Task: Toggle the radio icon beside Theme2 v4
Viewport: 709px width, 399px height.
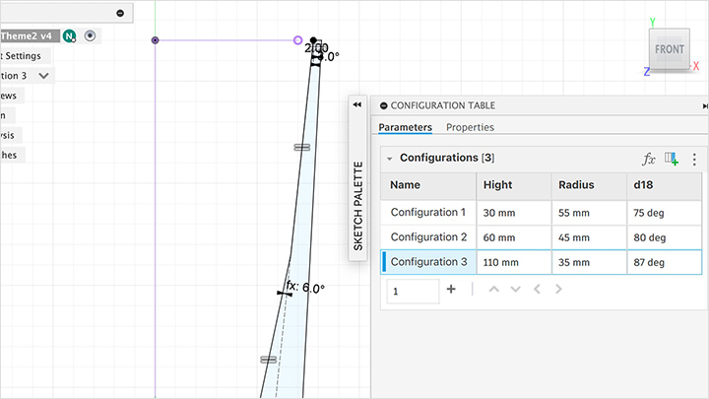Action: coord(90,35)
